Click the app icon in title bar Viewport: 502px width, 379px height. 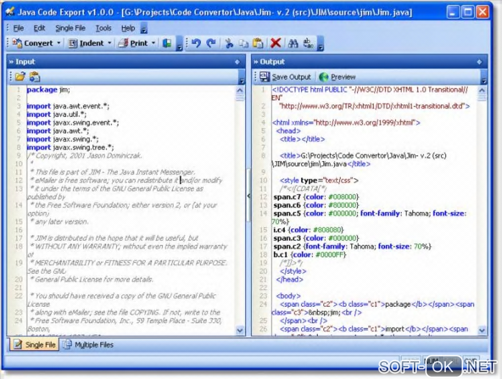[10, 12]
